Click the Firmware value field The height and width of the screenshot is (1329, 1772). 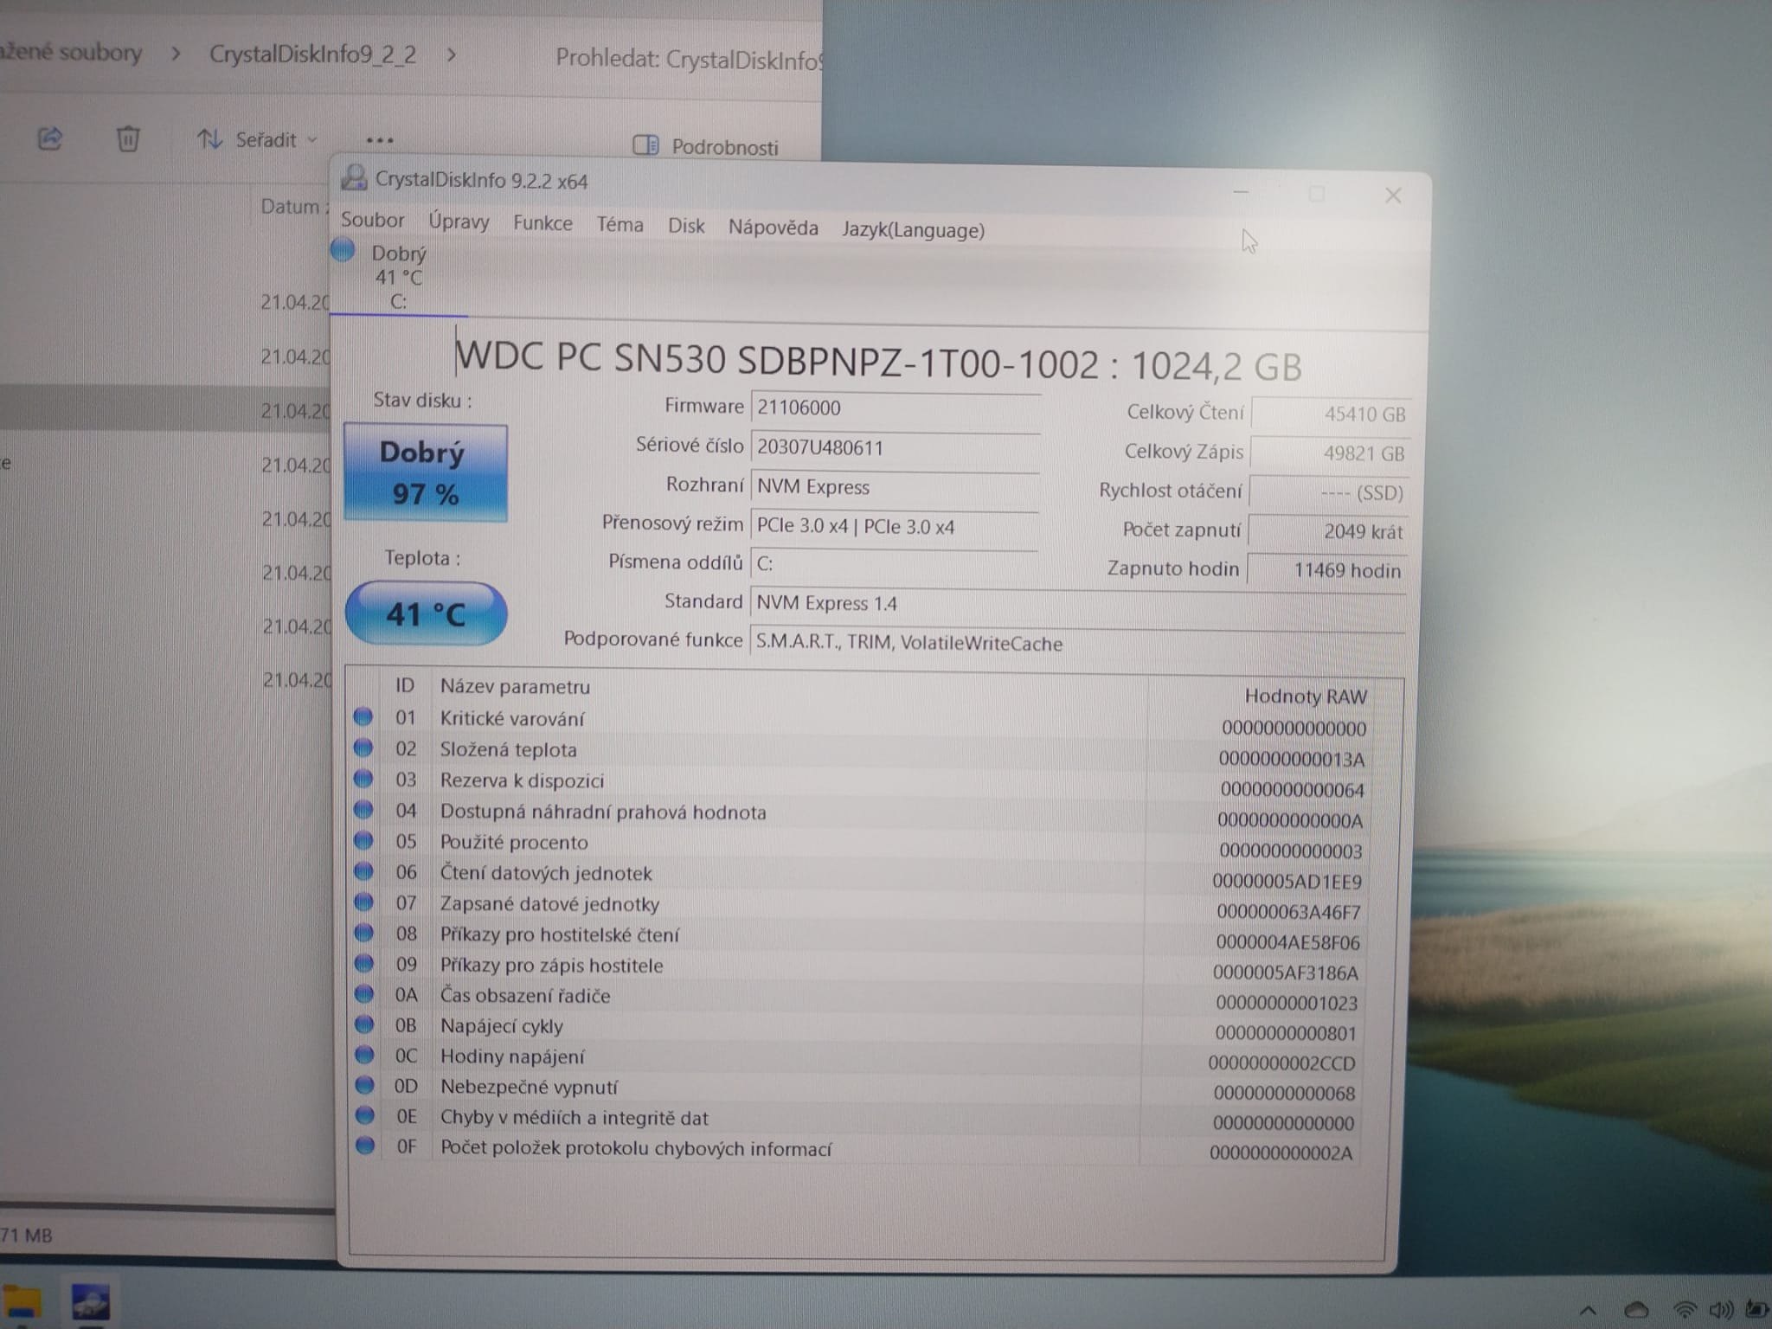coord(895,408)
